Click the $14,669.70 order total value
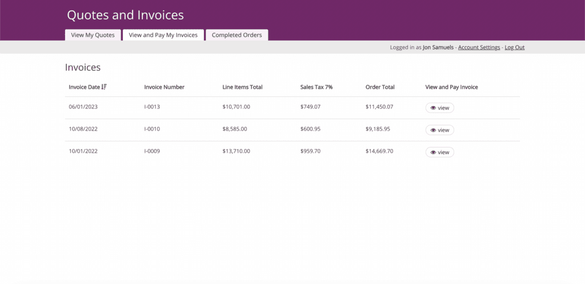 [x=379, y=151]
